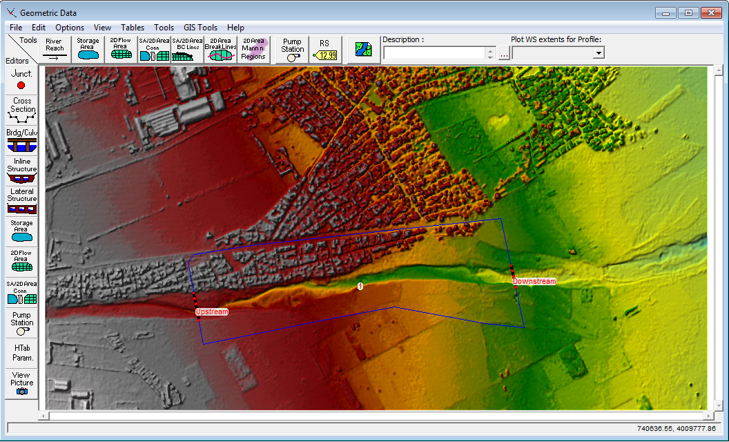This screenshot has width=729, height=442.
Task: Open the Storage Area editor in left sidebar
Action: (21, 231)
